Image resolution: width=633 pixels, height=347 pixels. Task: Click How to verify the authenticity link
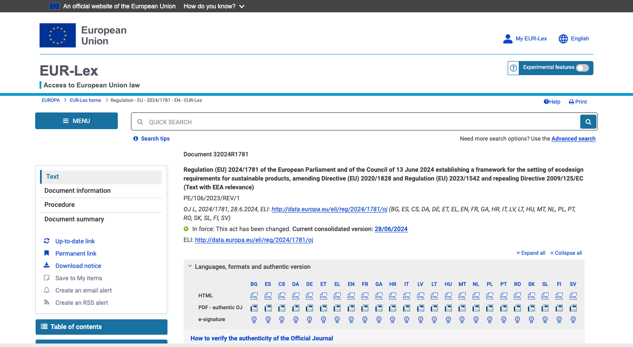(x=262, y=338)
